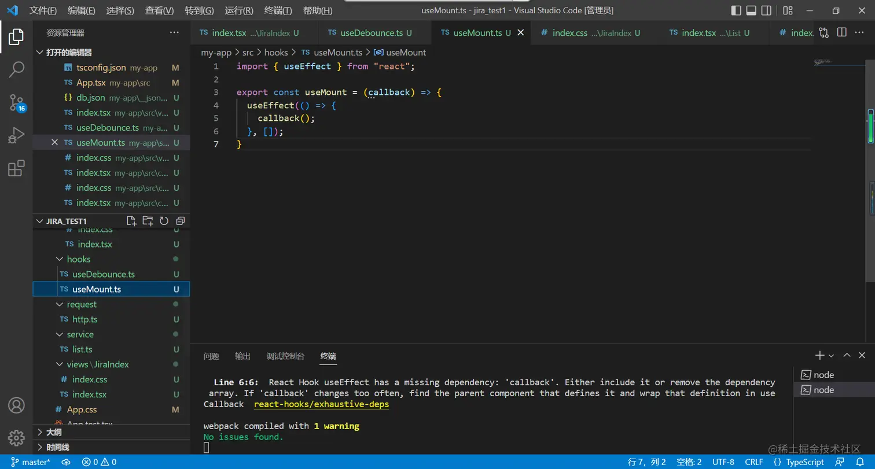Select the first node terminal in list
Image resolution: width=875 pixels, height=469 pixels.
[x=834, y=375]
